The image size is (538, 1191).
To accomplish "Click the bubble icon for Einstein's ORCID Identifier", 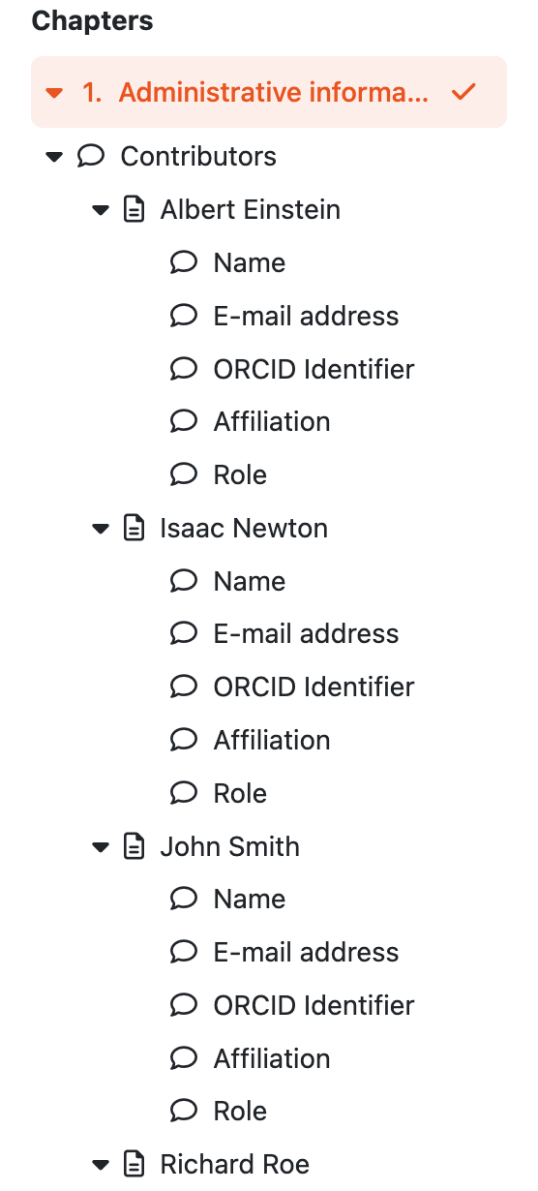I will pyautogui.click(x=184, y=369).
